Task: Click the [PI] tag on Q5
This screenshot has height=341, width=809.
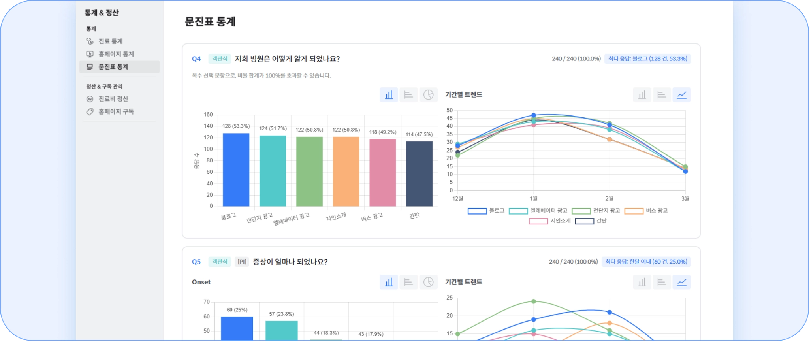Action: [x=242, y=262]
